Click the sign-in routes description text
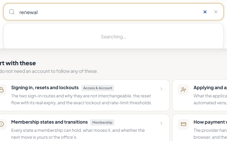Image resolution: width=227 pixels, height=141 pixels. pyautogui.click(x=82, y=99)
